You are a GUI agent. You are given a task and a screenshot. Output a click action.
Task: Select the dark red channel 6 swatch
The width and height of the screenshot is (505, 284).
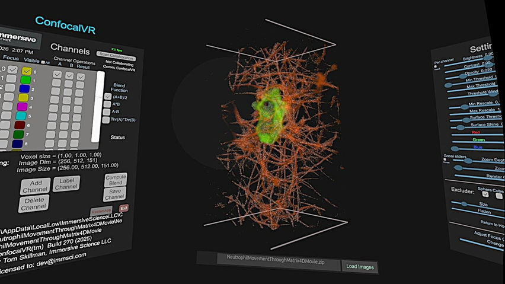[x=20, y=125]
